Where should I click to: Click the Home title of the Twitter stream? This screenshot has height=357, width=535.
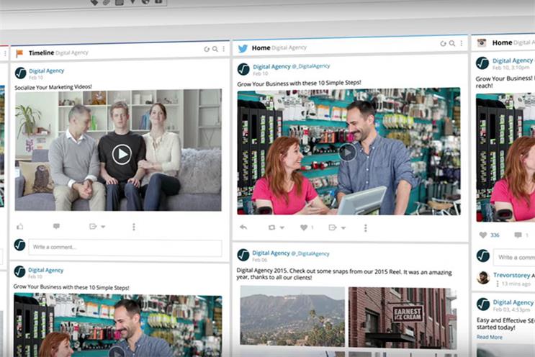(x=261, y=48)
